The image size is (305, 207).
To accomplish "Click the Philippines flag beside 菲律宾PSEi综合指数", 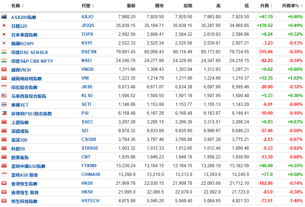I will coord(4,113).
